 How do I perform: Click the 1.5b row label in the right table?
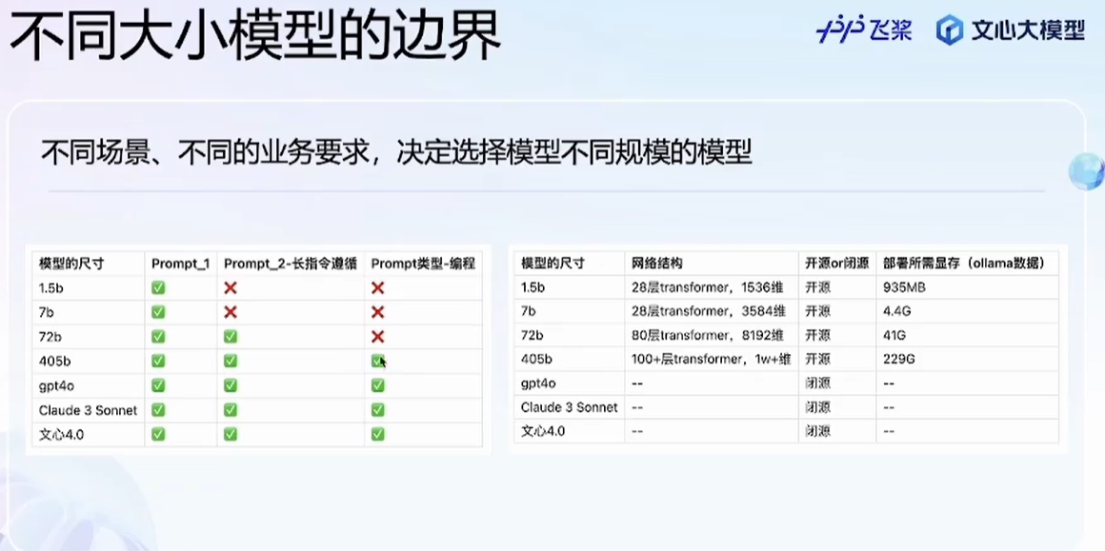click(533, 287)
